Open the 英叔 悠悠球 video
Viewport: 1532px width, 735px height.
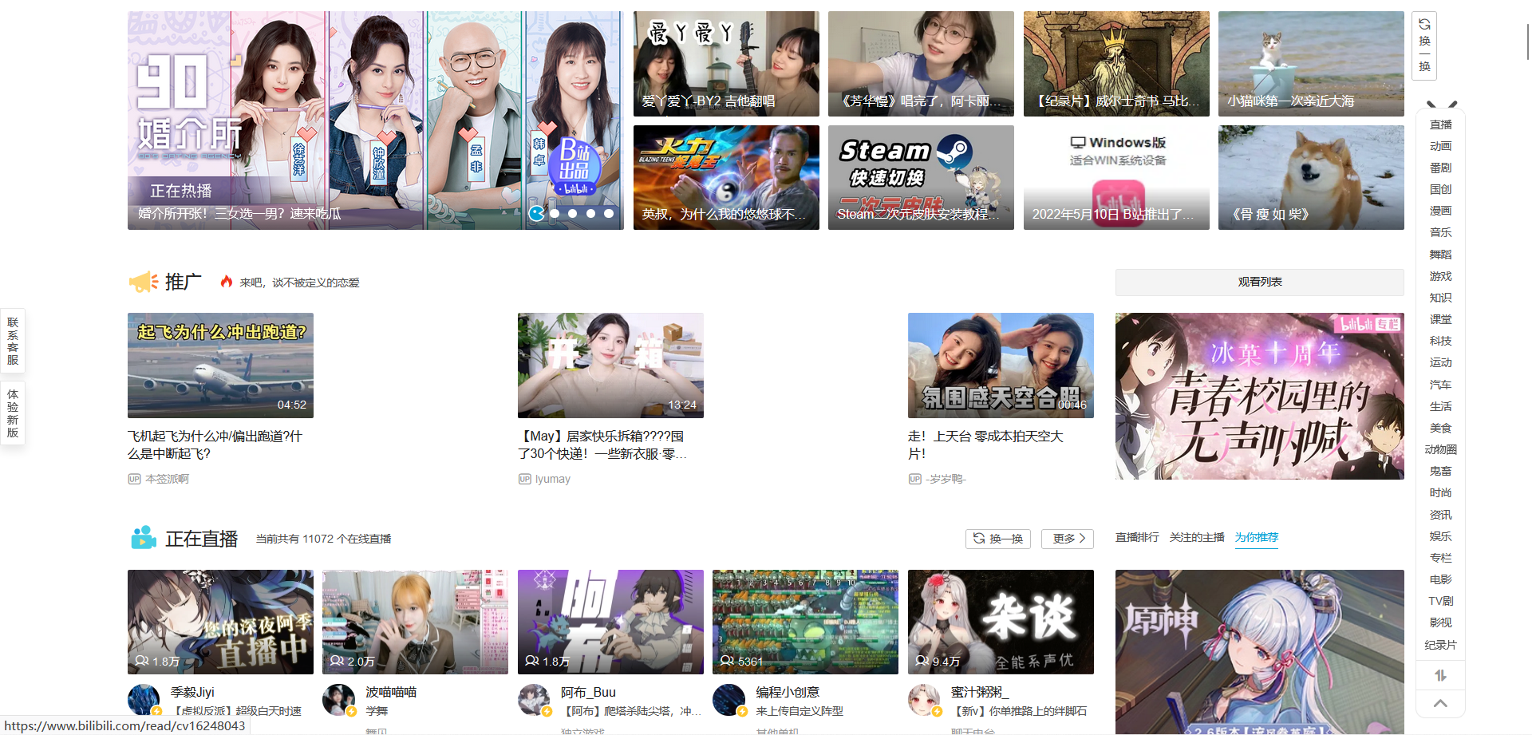click(726, 177)
